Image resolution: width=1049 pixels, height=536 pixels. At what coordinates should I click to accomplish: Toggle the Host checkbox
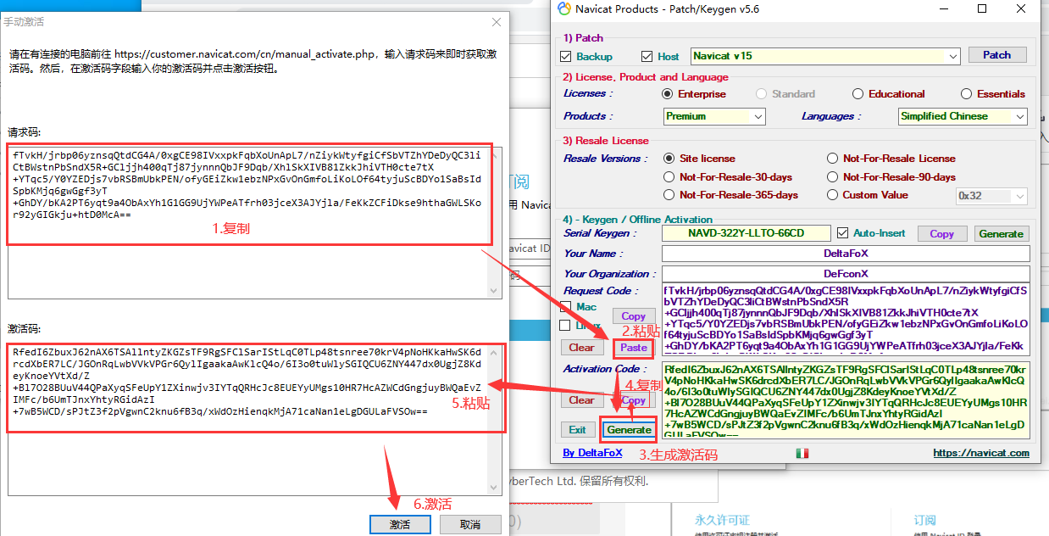point(647,57)
